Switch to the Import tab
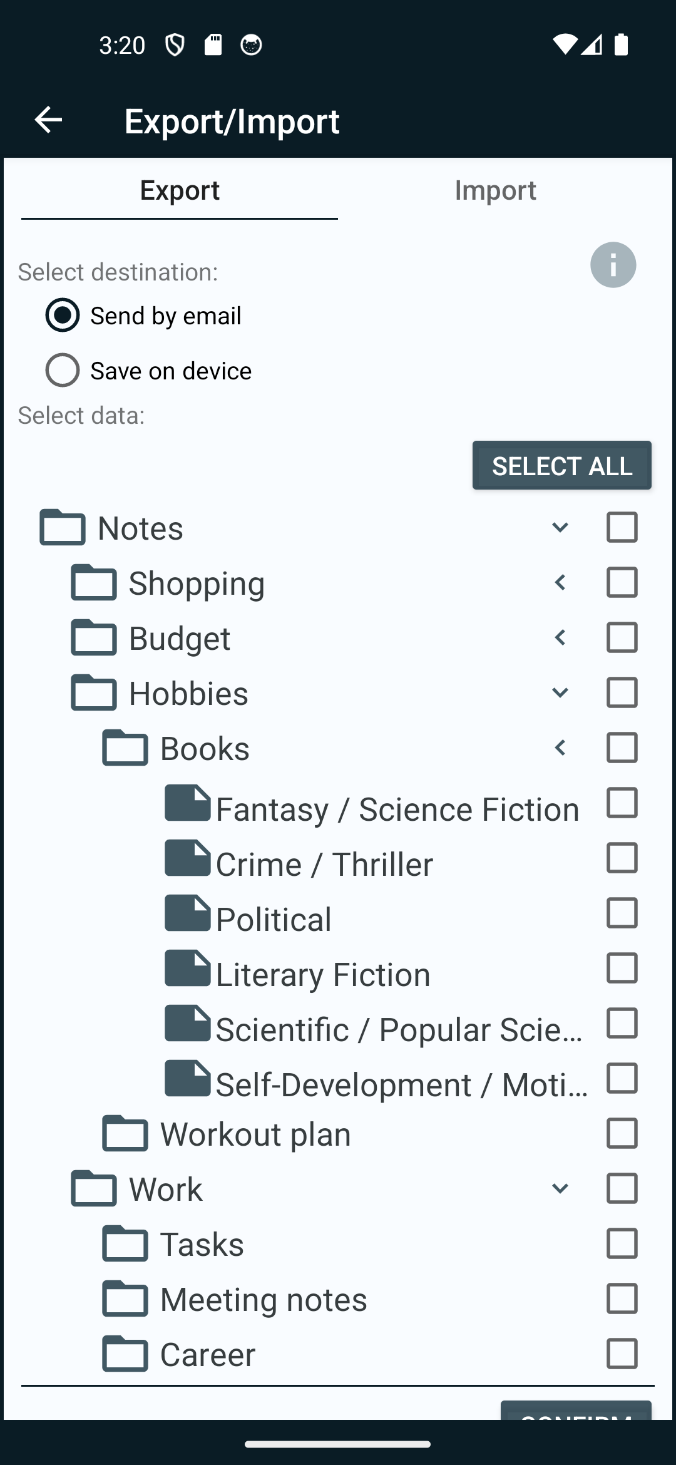The width and height of the screenshot is (676, 1465). pos(495,190)
